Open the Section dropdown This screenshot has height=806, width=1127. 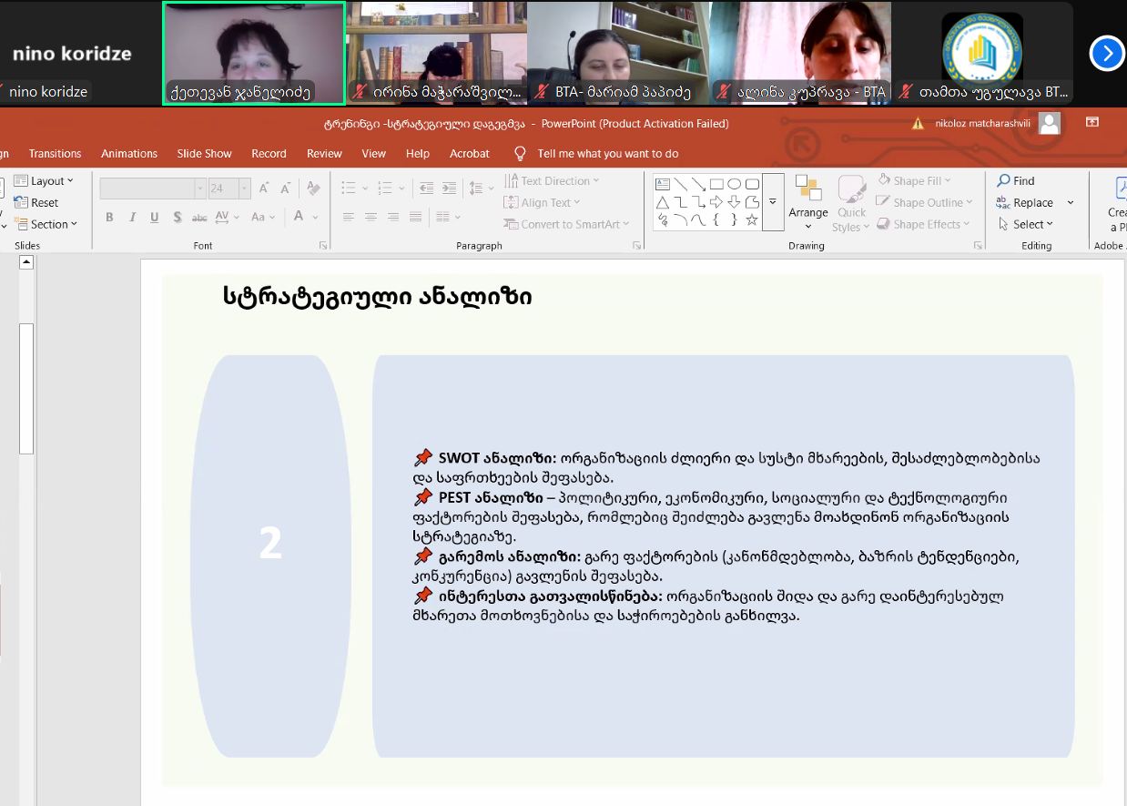pyautogui.click(x=46, y=224)
